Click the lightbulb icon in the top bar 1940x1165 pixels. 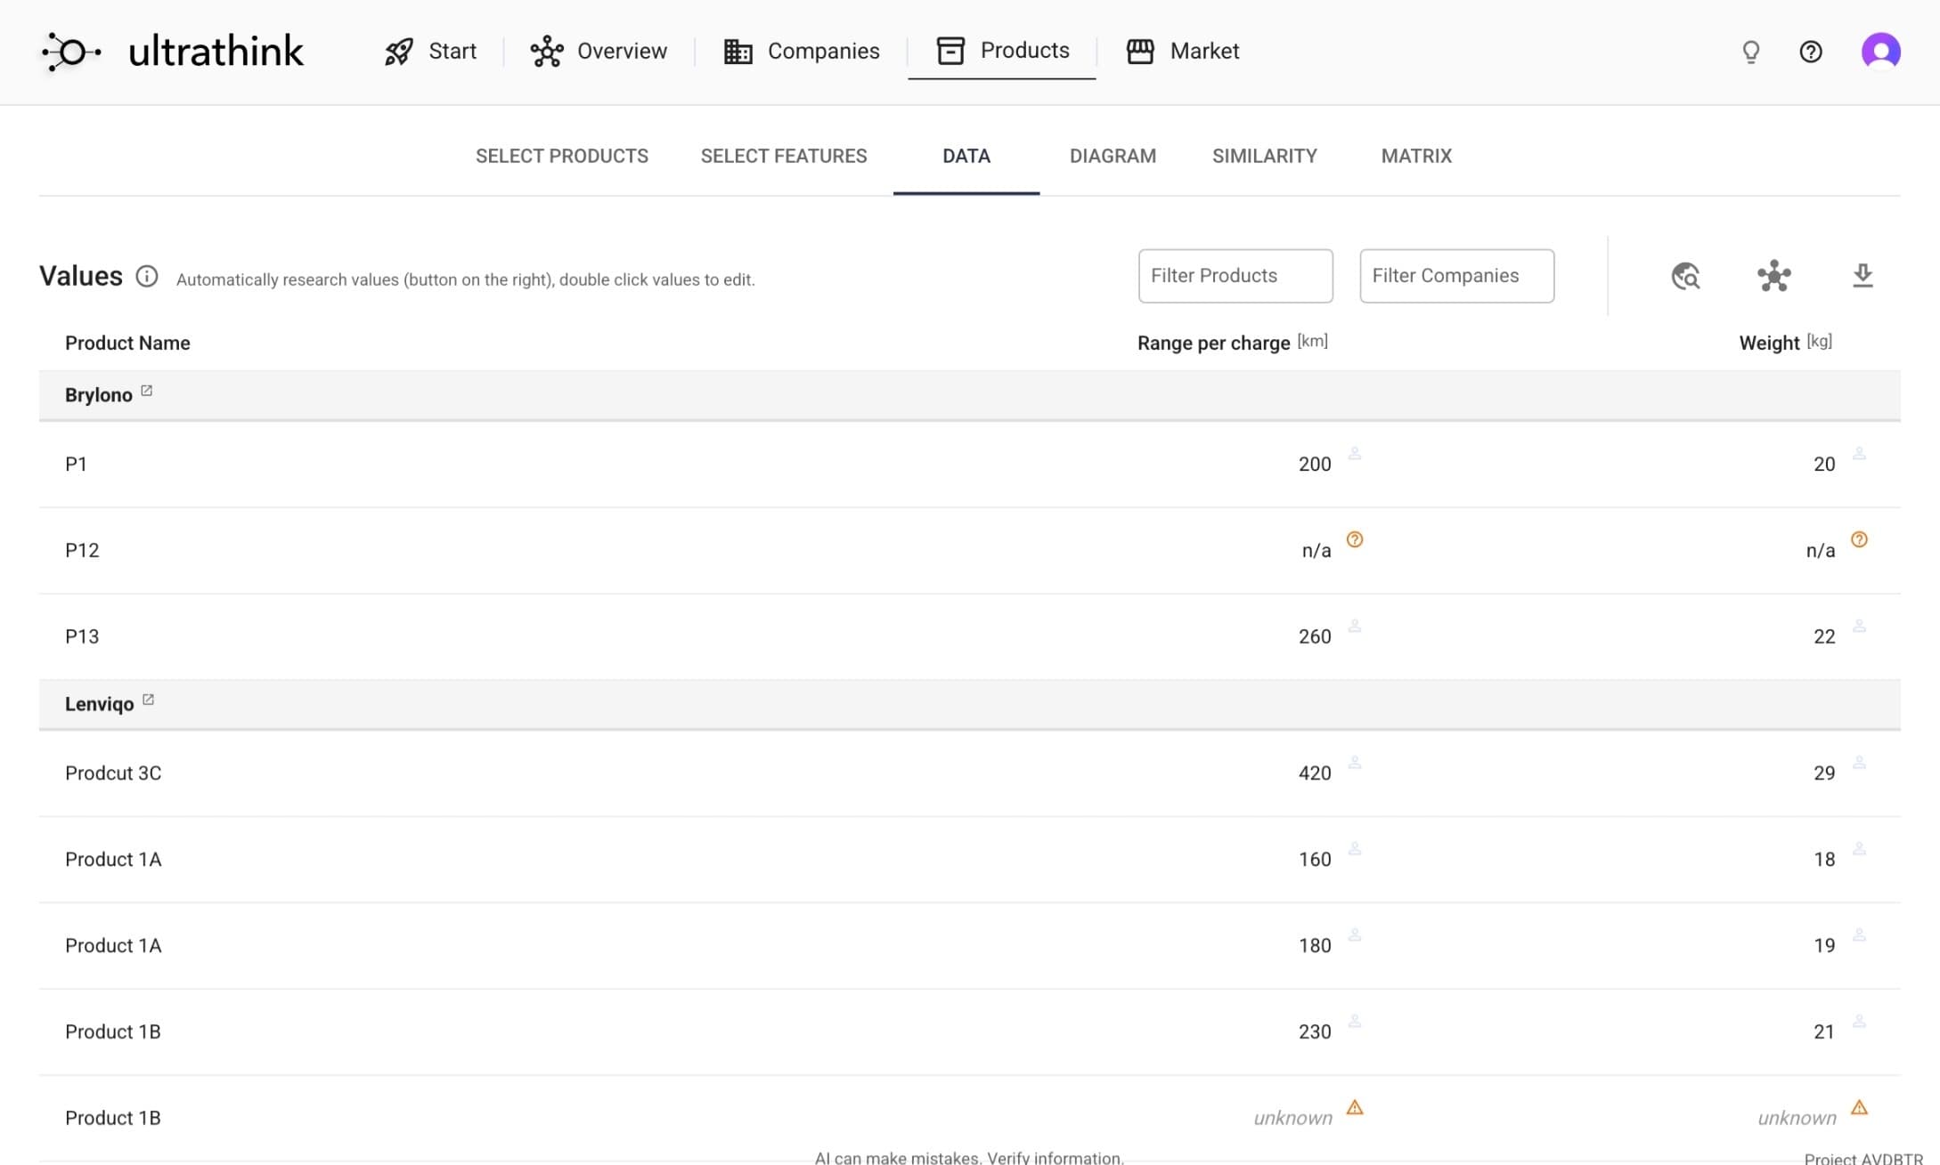tap(1749, 52)
